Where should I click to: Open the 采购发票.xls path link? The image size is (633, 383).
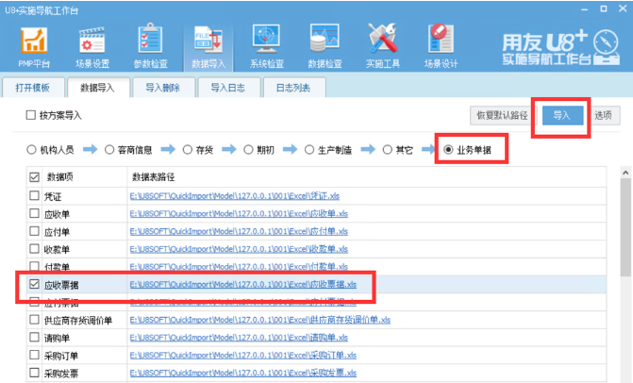tap(243, 373)
